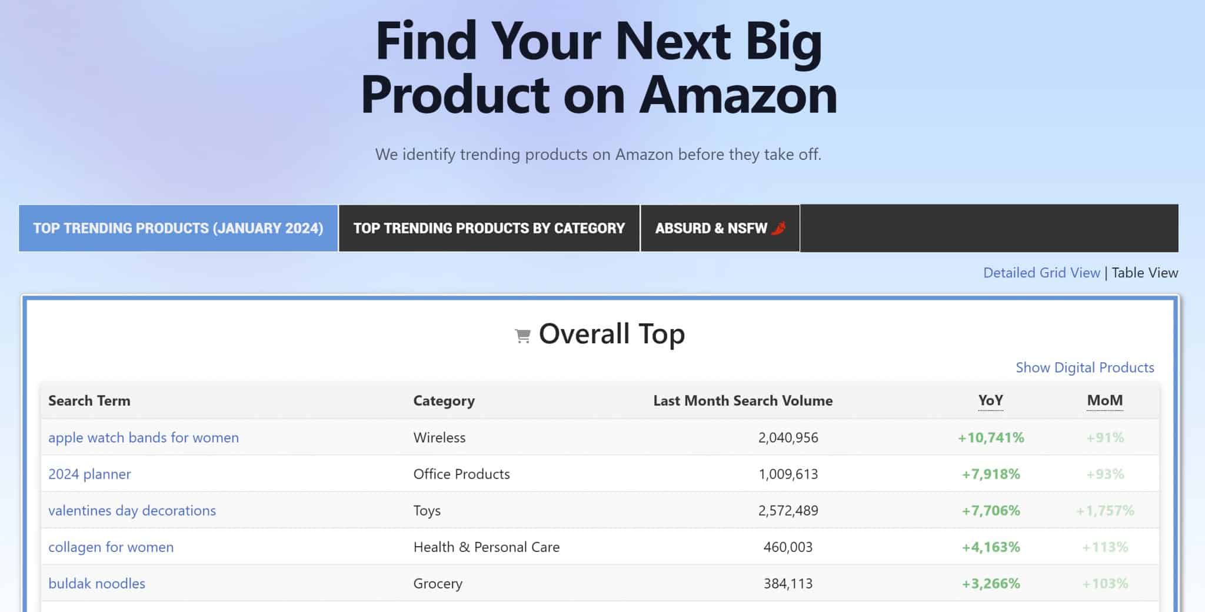Sort table by YoY column header
The image size is (1205, 612).
990,400
